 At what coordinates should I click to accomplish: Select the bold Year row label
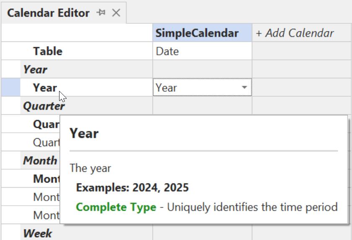click(x=45, y=88)
